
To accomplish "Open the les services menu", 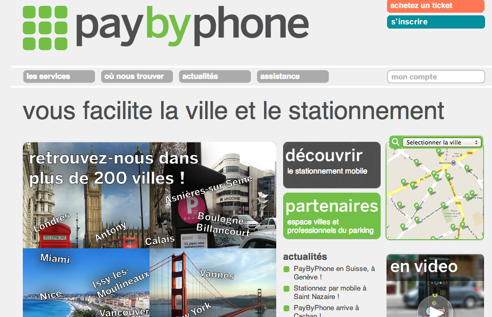I will (x=59, y=76).
